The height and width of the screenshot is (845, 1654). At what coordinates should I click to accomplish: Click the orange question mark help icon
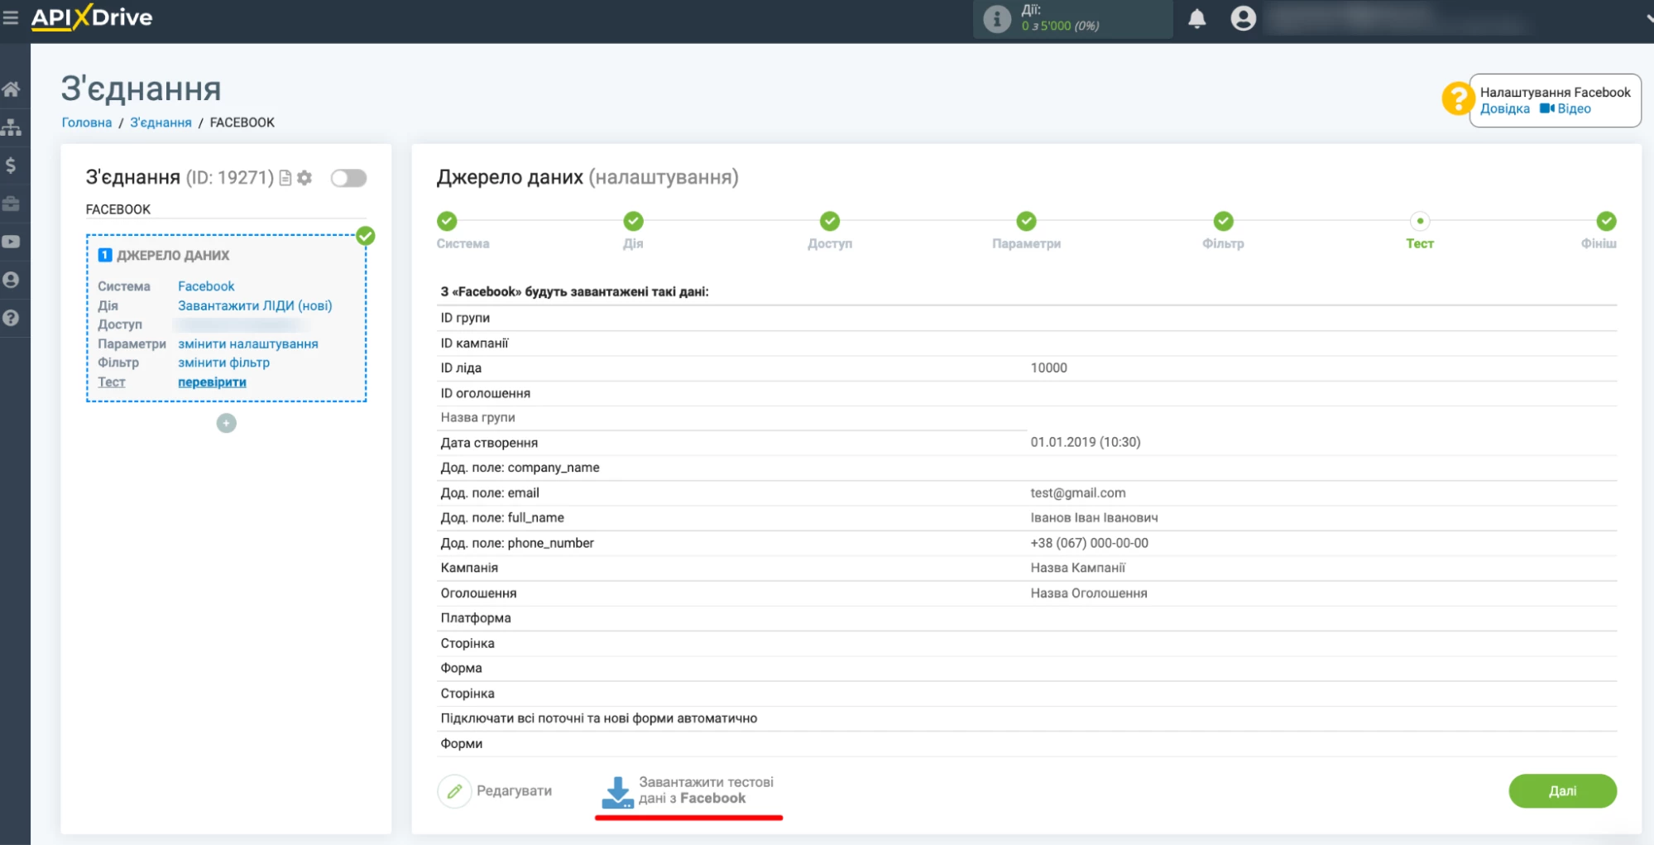click(1457, 98)
